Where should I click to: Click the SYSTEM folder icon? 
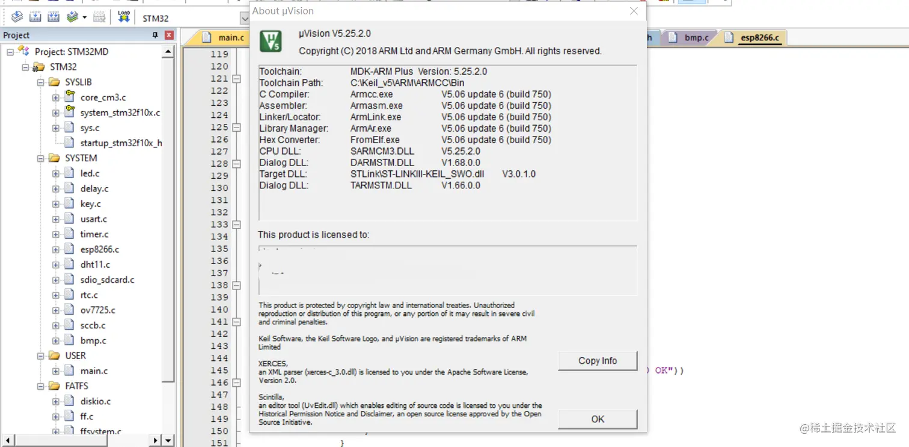point(54,158)
